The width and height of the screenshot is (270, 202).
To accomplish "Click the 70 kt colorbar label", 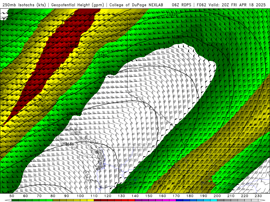I will pos(39,196).
